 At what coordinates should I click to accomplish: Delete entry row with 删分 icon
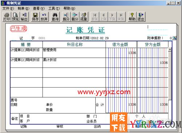pos(75,17)
